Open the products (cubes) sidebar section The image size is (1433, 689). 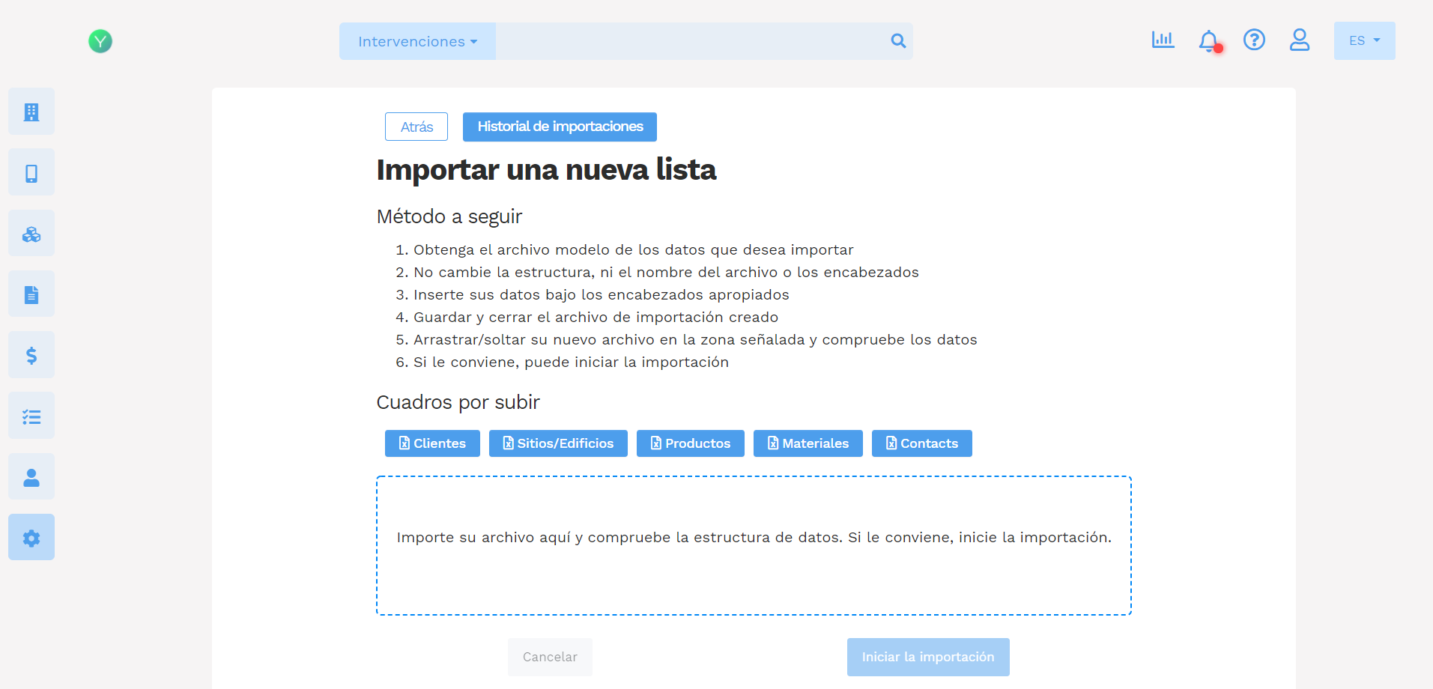31,232
